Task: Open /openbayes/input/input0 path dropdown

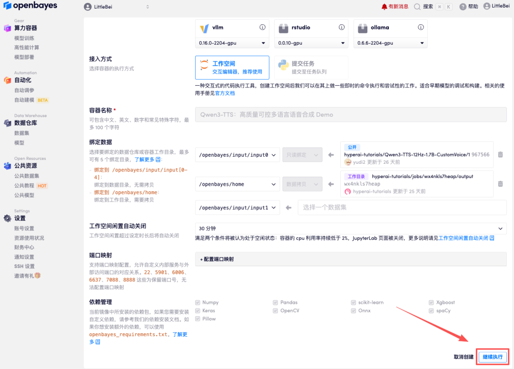Action: point(237,155)
